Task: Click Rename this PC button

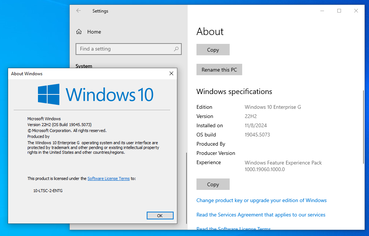Action: point(219,70)
